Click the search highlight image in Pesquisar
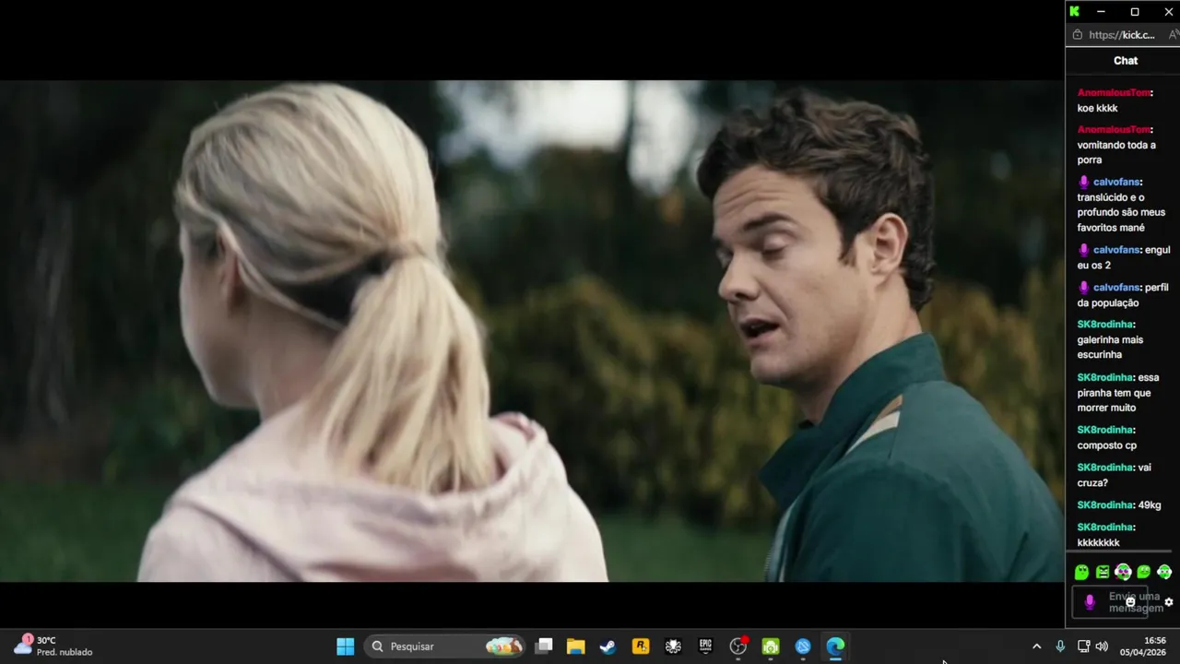1180x664 pixels. pos(503,646)
